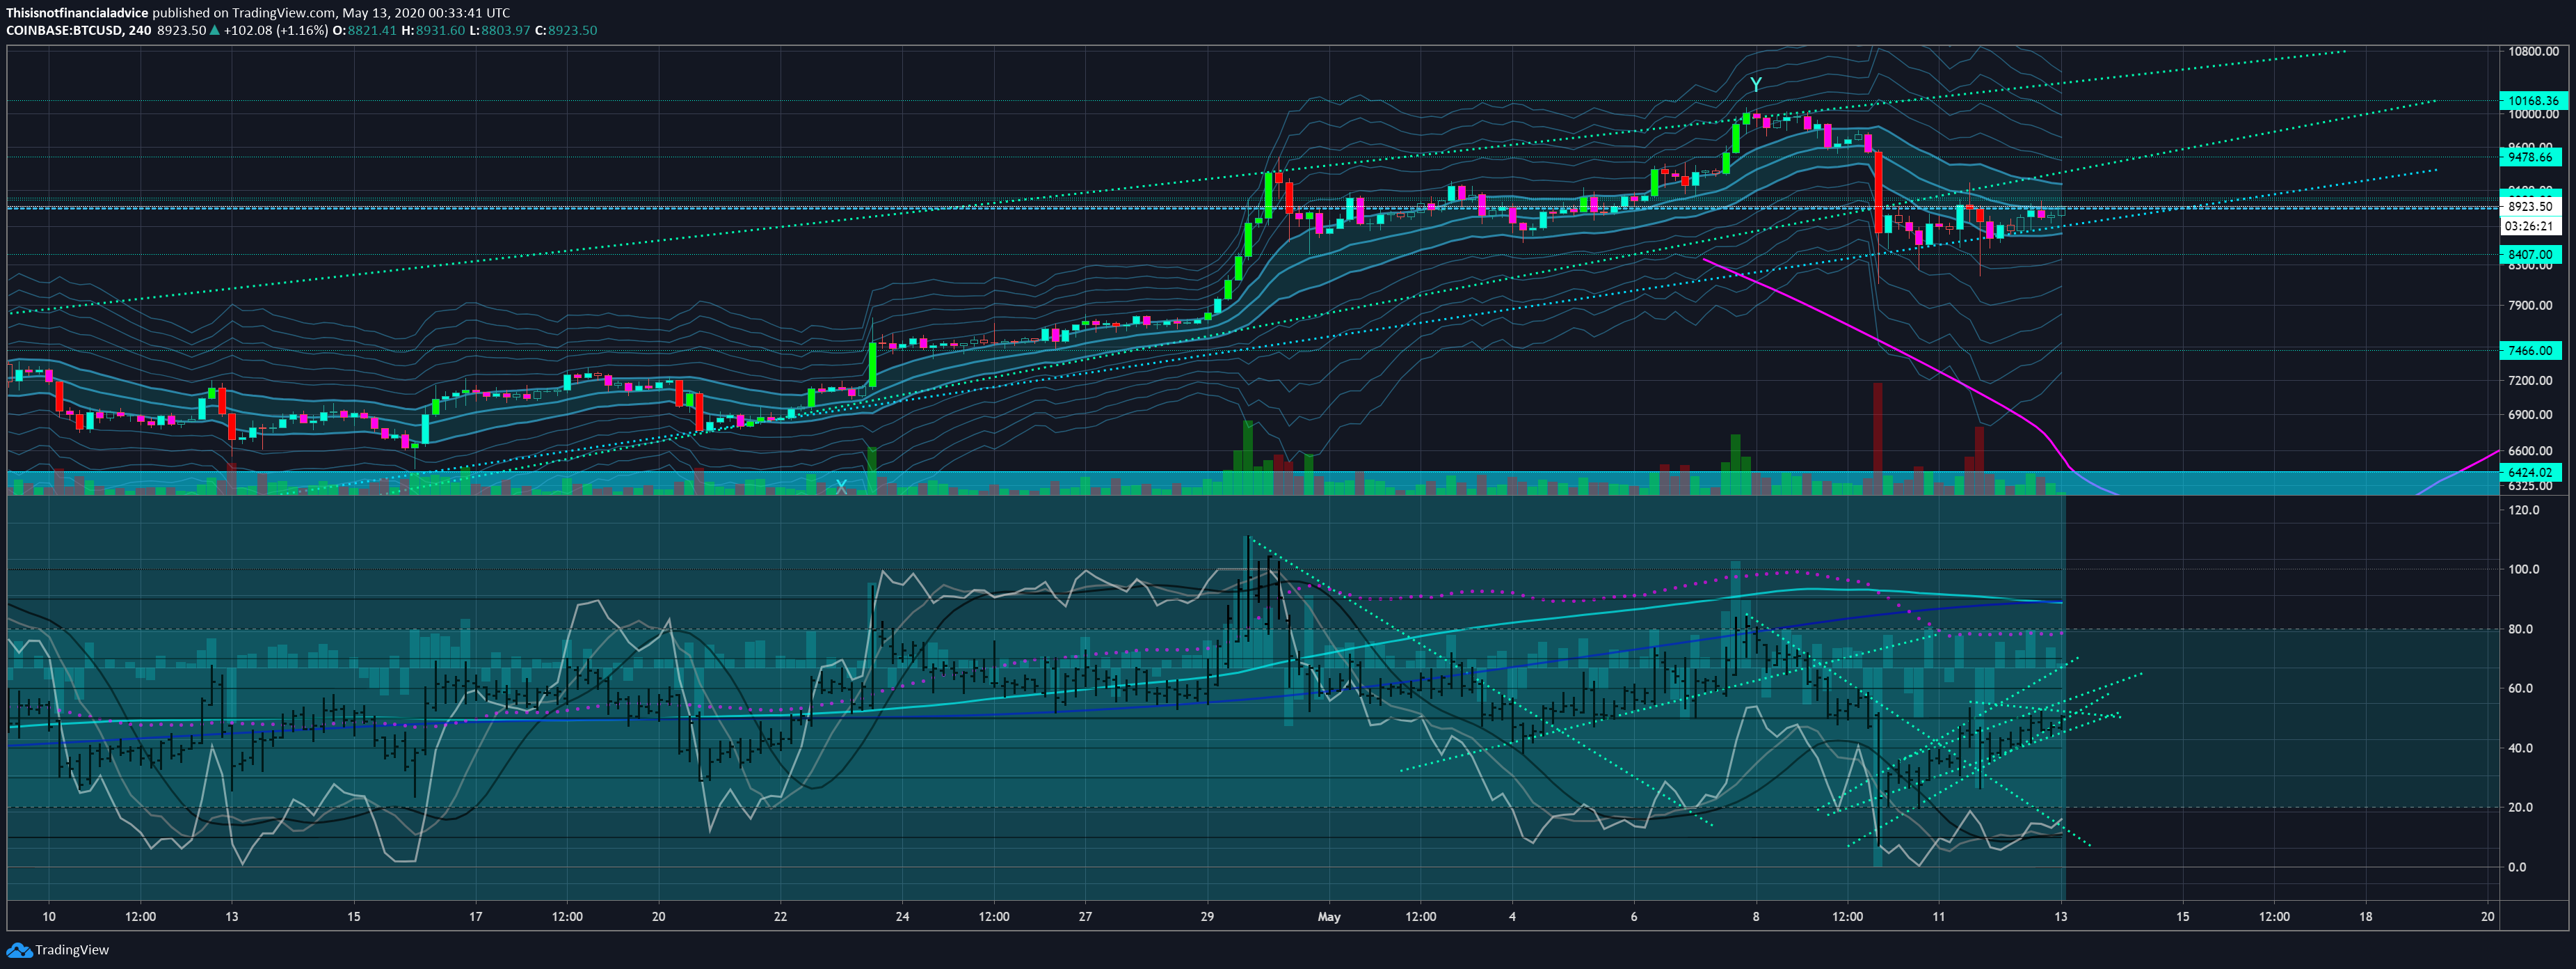
Task: Click the 22 date on the time axis
Action: [x=780, y=917]
